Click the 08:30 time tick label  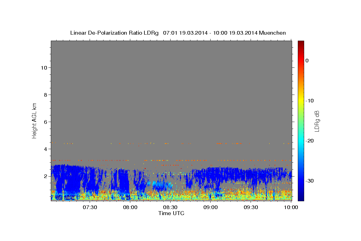click(x=170, y=207)
